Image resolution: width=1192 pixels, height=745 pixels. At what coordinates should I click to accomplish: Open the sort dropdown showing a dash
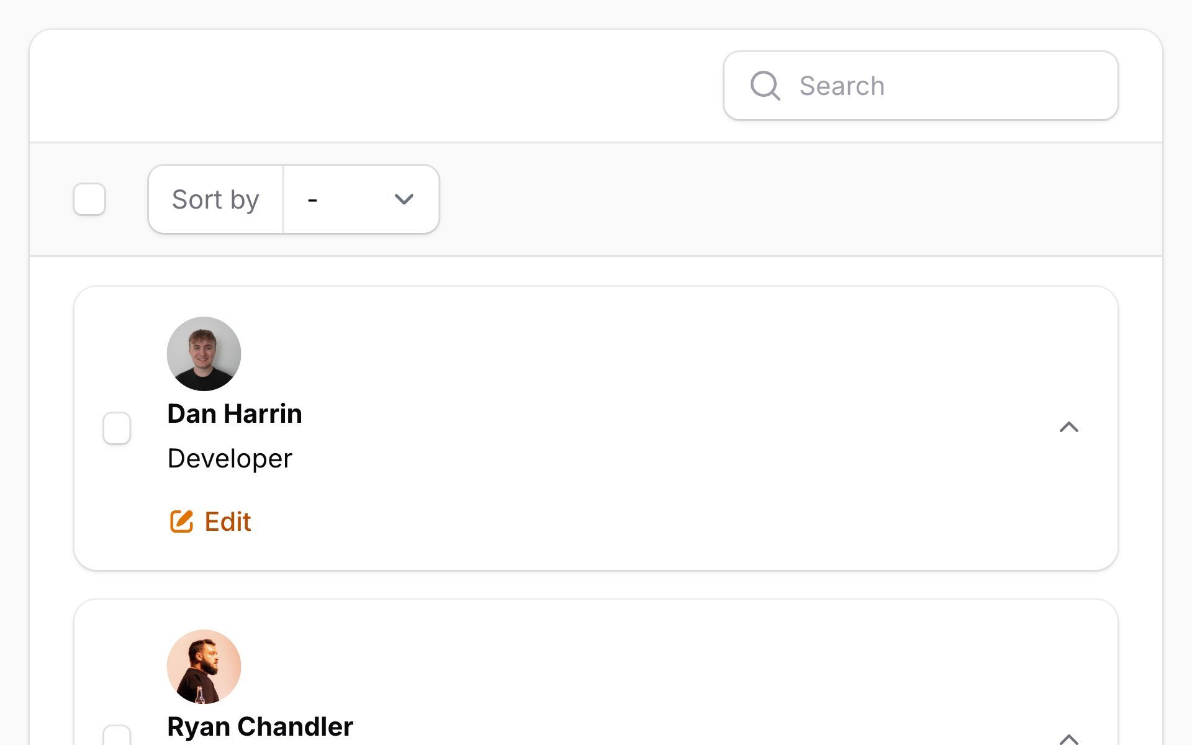click(x=361, y=199)
